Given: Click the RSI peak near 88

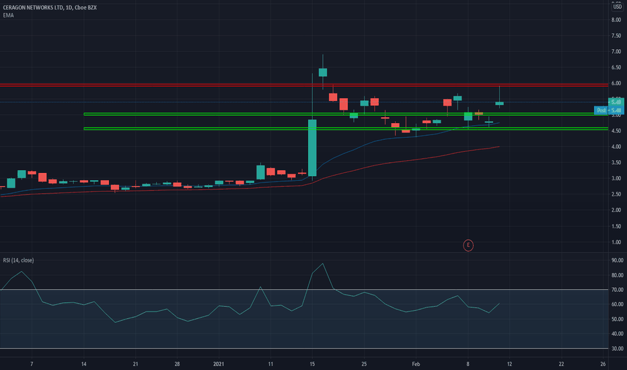Looking at the screenshot, I should pos(323,264).
